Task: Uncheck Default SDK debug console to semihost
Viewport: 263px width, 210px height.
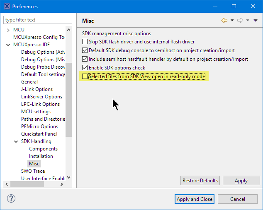Action: [85, 50]
